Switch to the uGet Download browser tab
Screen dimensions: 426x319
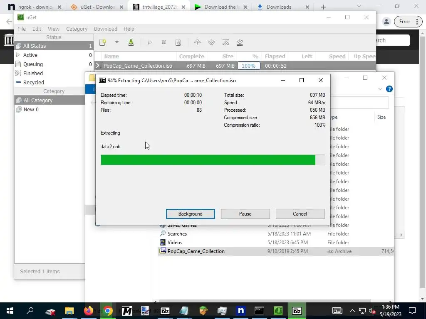(x=97, y=7)
